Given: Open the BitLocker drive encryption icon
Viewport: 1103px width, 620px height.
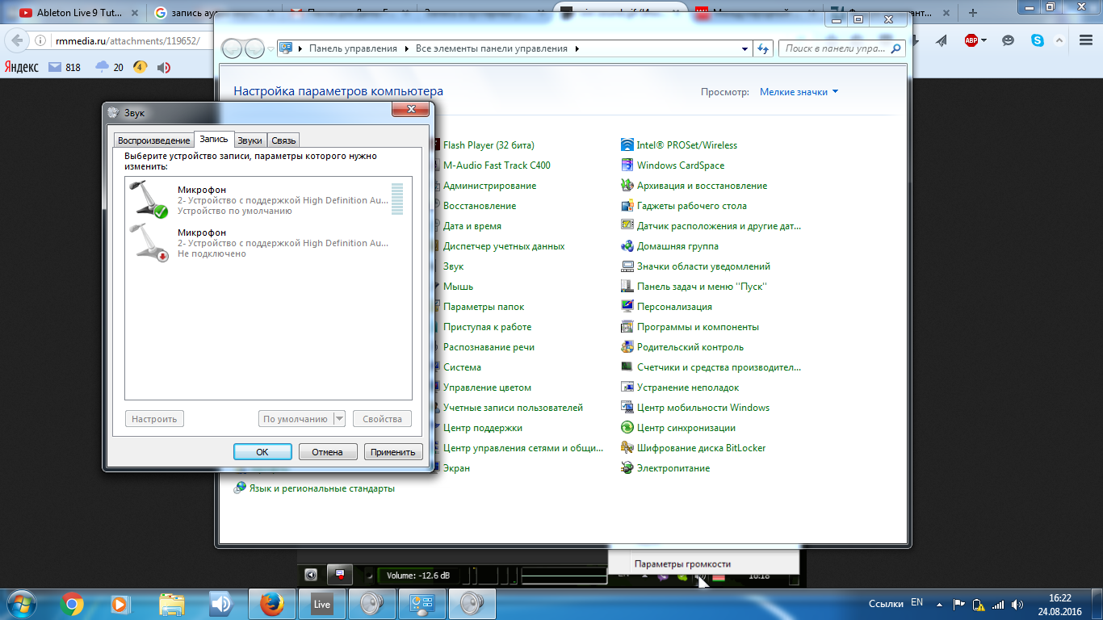Looking at the screenshot, I should coord(627,448).
